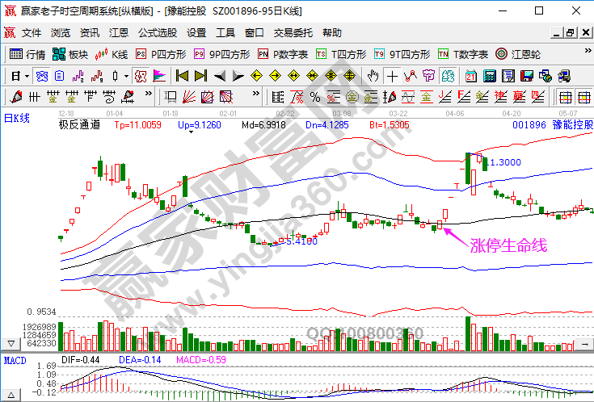This screenshot has width=594, height=402.
Task: Toggle the highlighted red pattern icon
Action: (x=140, y=76)
